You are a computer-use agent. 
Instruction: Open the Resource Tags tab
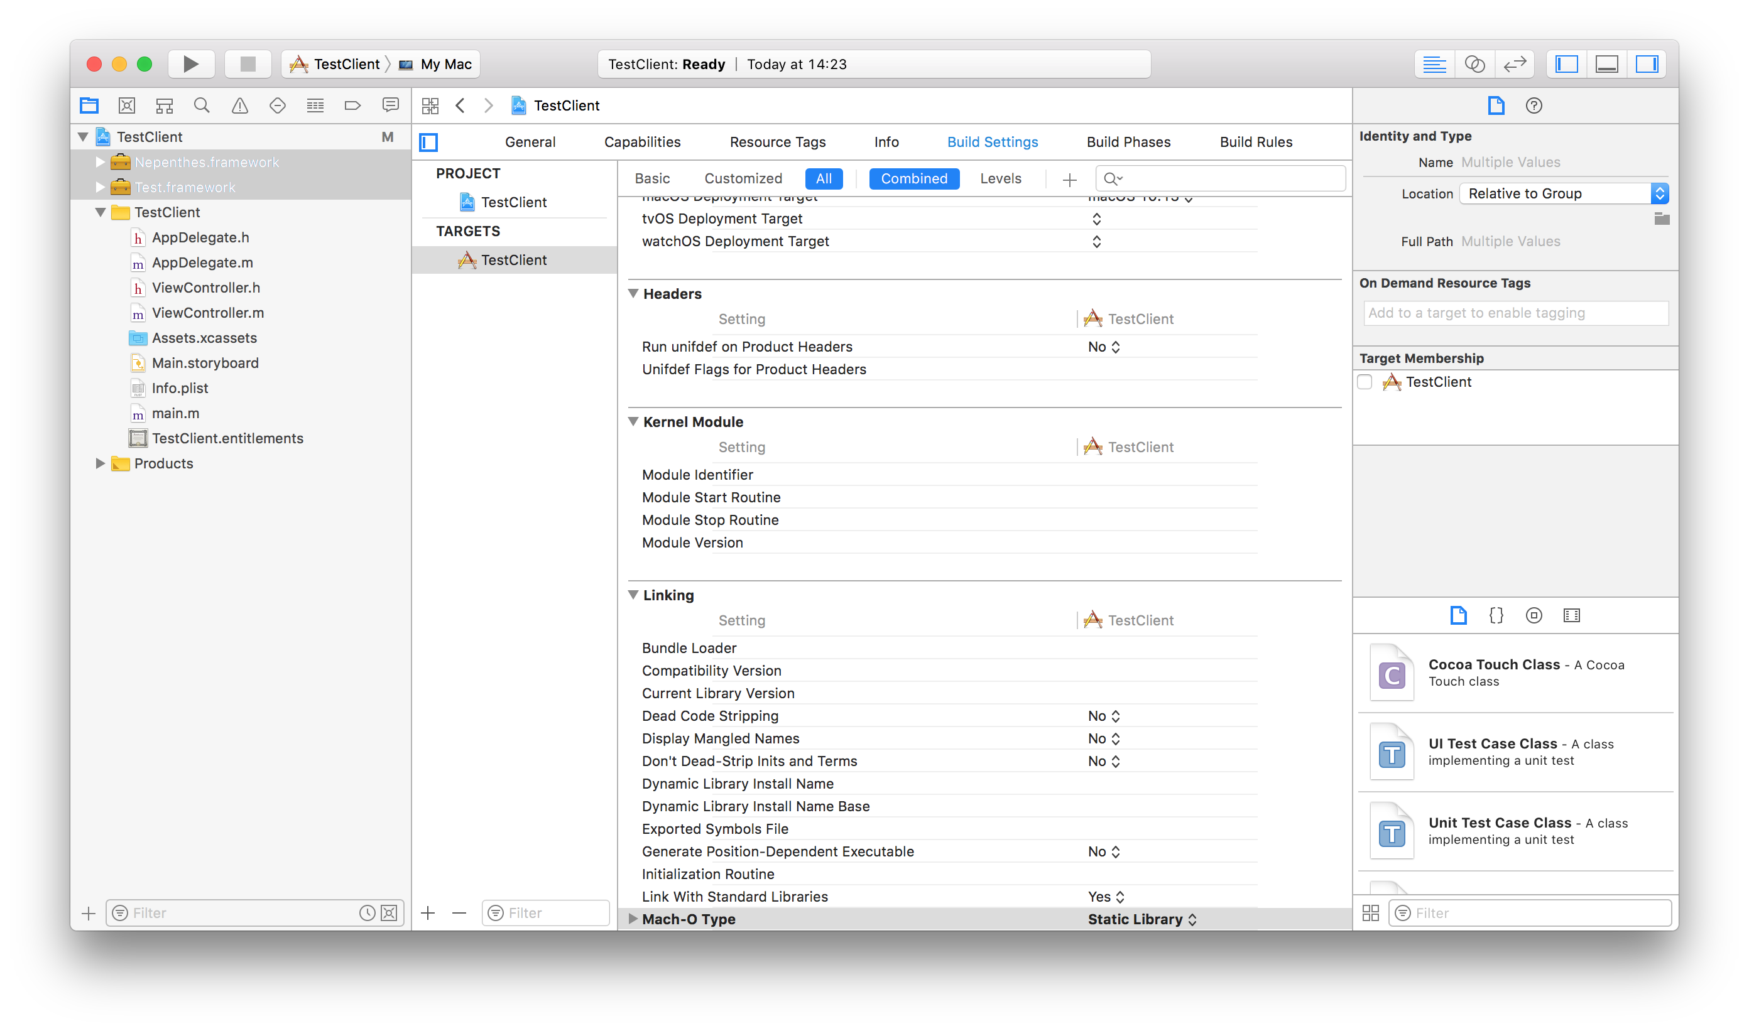(x=778, y=142)
